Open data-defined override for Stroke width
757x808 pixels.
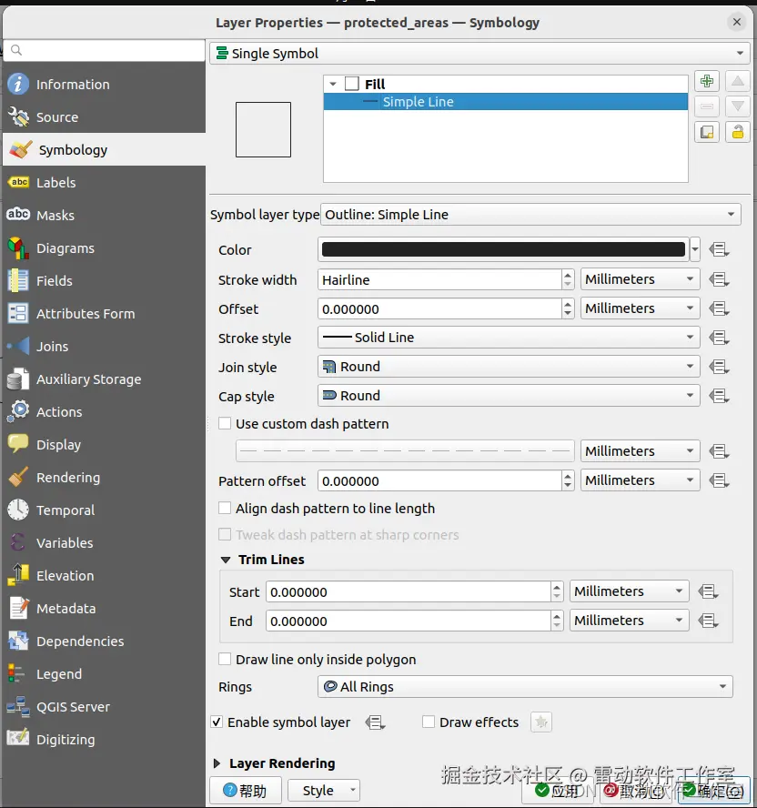(x=719, y=280)
